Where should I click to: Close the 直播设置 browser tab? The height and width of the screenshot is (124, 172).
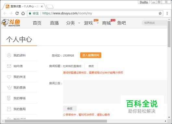coord(42,6)
